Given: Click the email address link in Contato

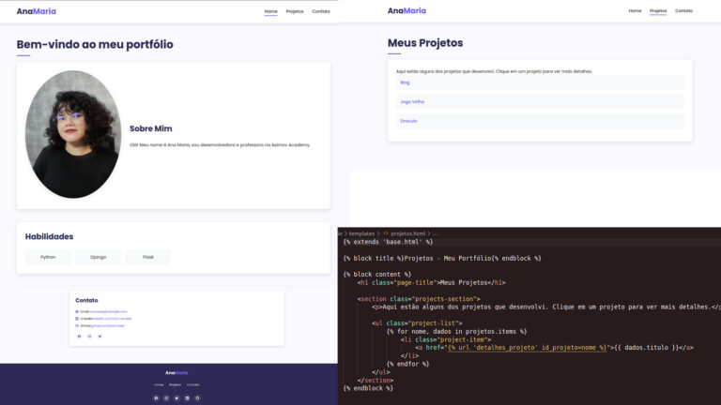Looking at the screenshot, I should tap(107, 311).
